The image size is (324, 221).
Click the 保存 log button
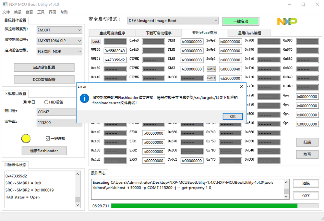[306, 196]
